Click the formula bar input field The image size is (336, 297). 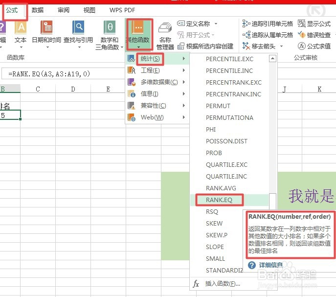pyautogui.click(x=62, y=74)
